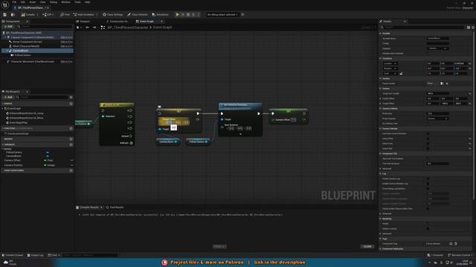
Task: Click Add in My Blueprint panel
Action: tap(8, 97)
